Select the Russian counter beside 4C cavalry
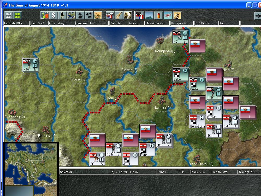This screenshot has width=261, height=196. tap(197, 46)
